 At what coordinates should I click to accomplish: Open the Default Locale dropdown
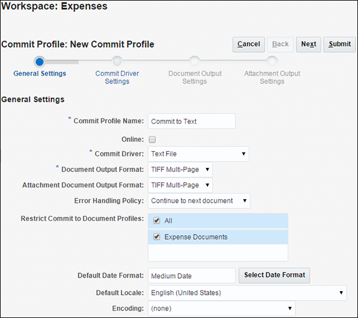247,293
